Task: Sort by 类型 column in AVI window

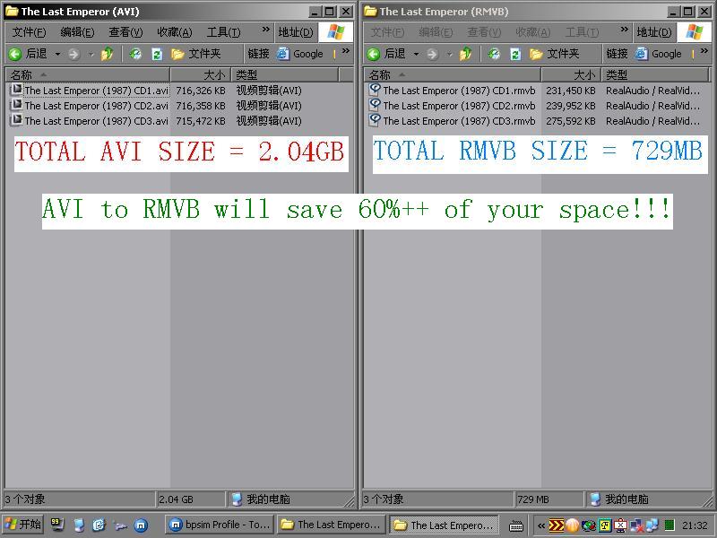Action: coord(285,74)
